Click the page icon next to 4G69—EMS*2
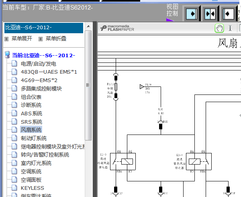This screenshot has width=241, height=197. click(14, 80)
